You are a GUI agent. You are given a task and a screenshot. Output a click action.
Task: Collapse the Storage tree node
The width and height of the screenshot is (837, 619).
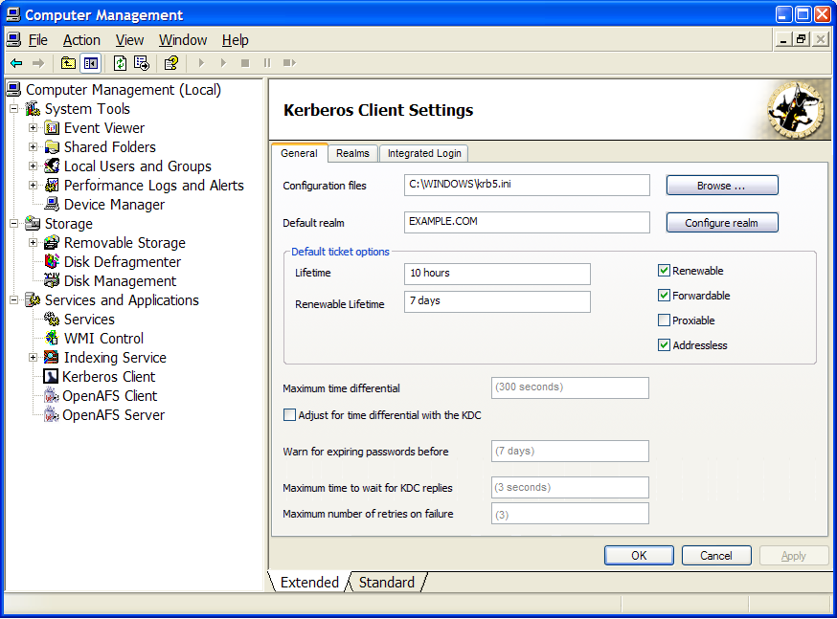[13, 223]
